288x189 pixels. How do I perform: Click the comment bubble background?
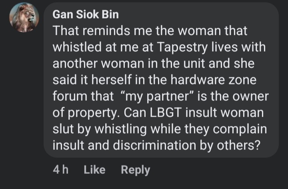pos(161,80)
